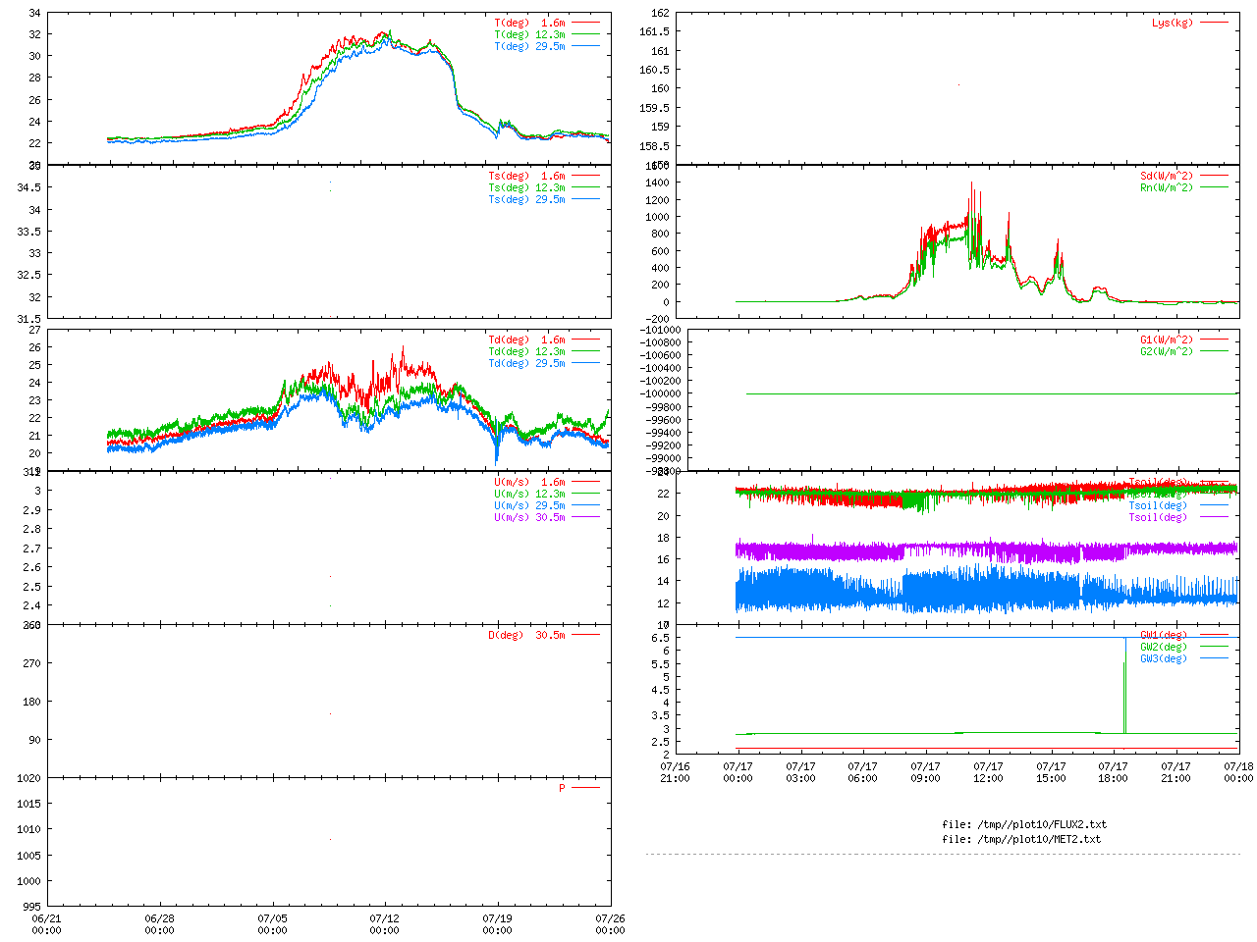Click the purple U(m/s) 30.5m legend line
The width and height of the screenshot is (1257, 942).
(585, 517)
